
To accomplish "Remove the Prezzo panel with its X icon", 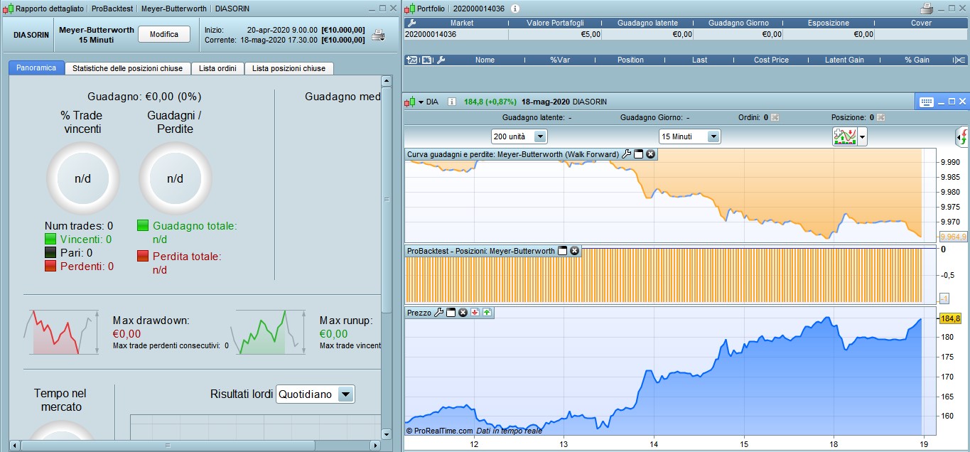I will (x=463, y=312).
